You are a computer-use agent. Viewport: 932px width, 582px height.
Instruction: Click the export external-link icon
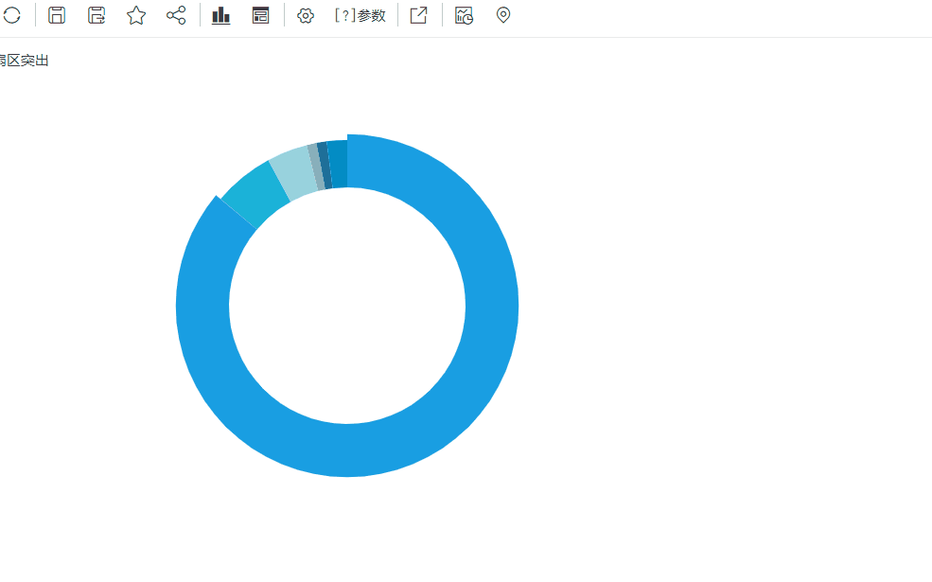coord(418,15)
